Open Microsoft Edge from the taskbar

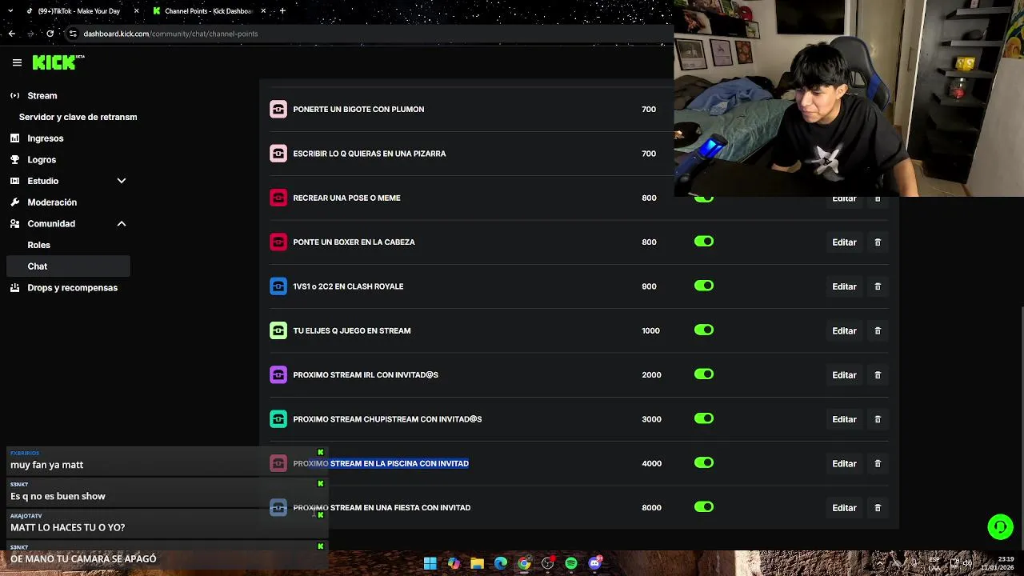pyautogui.click(x=501, y=563)
